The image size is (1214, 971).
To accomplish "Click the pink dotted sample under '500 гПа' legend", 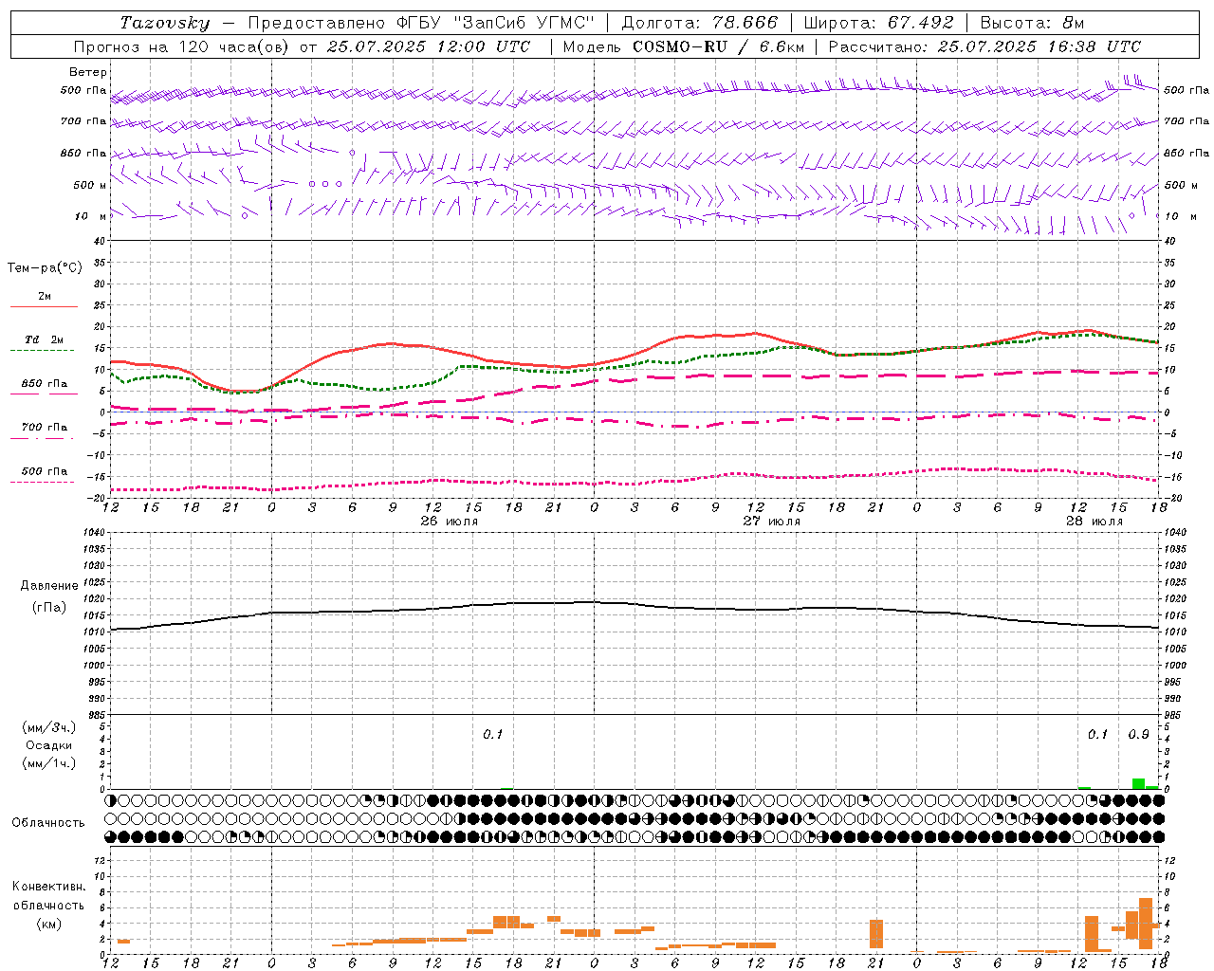I will coord(42,483).
